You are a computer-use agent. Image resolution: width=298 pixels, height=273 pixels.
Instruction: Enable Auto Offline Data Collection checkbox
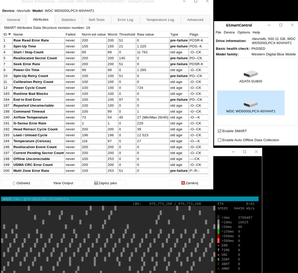tap(220, 140)
